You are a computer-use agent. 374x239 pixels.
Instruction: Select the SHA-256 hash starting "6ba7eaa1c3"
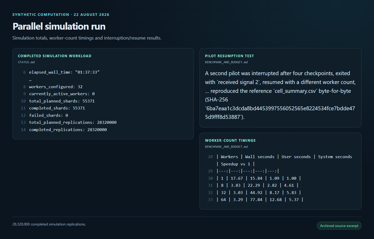pos(280,113)
